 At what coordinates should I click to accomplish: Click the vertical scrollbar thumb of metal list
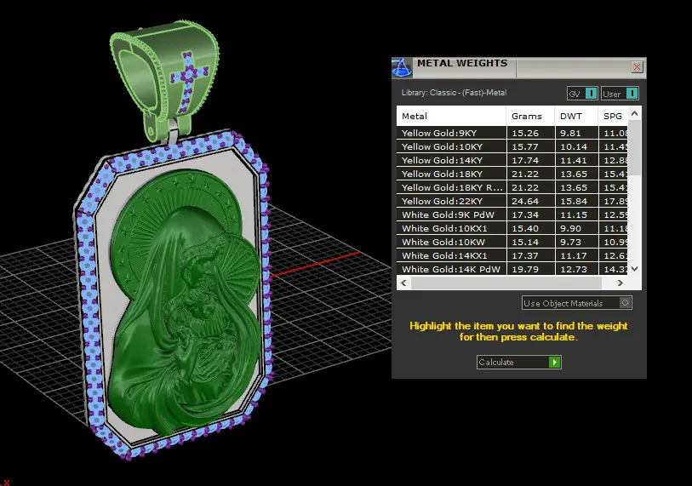[635, 147]
